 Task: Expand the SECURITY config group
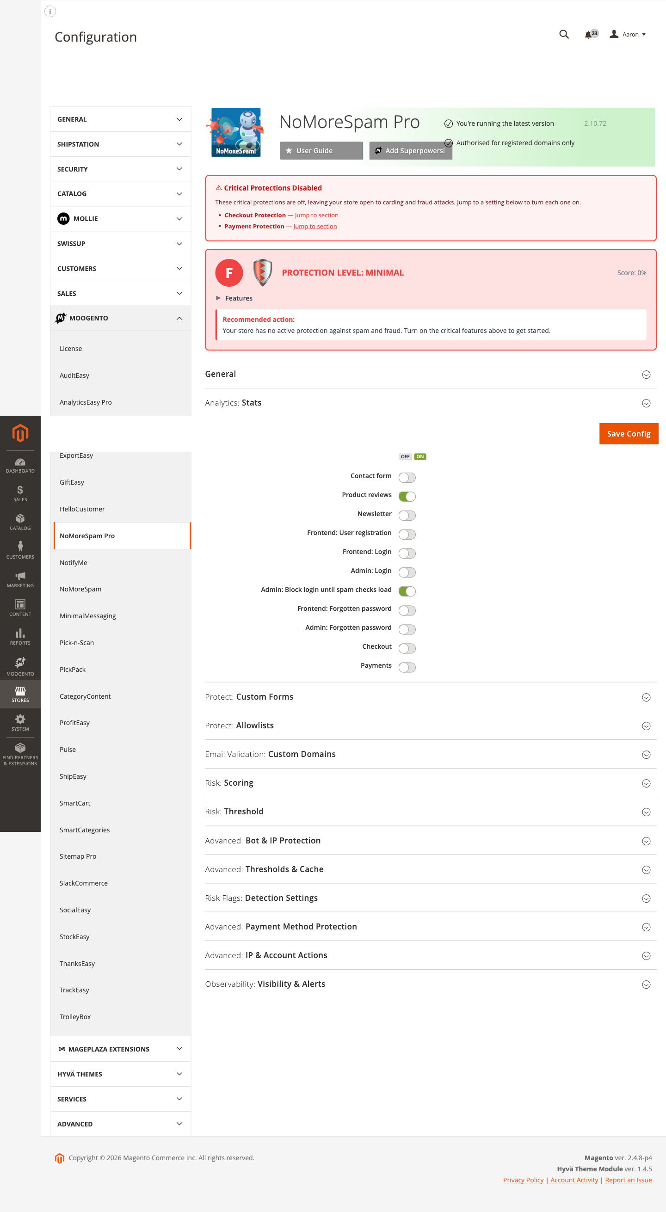point(121,169)
